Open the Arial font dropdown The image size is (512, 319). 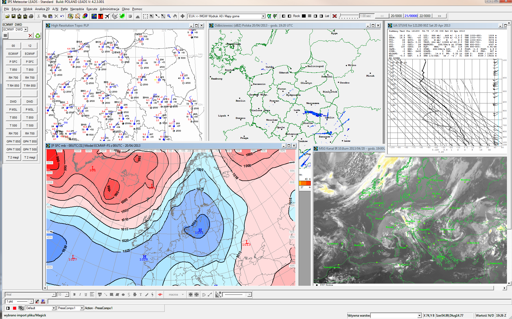coord(54,295)
